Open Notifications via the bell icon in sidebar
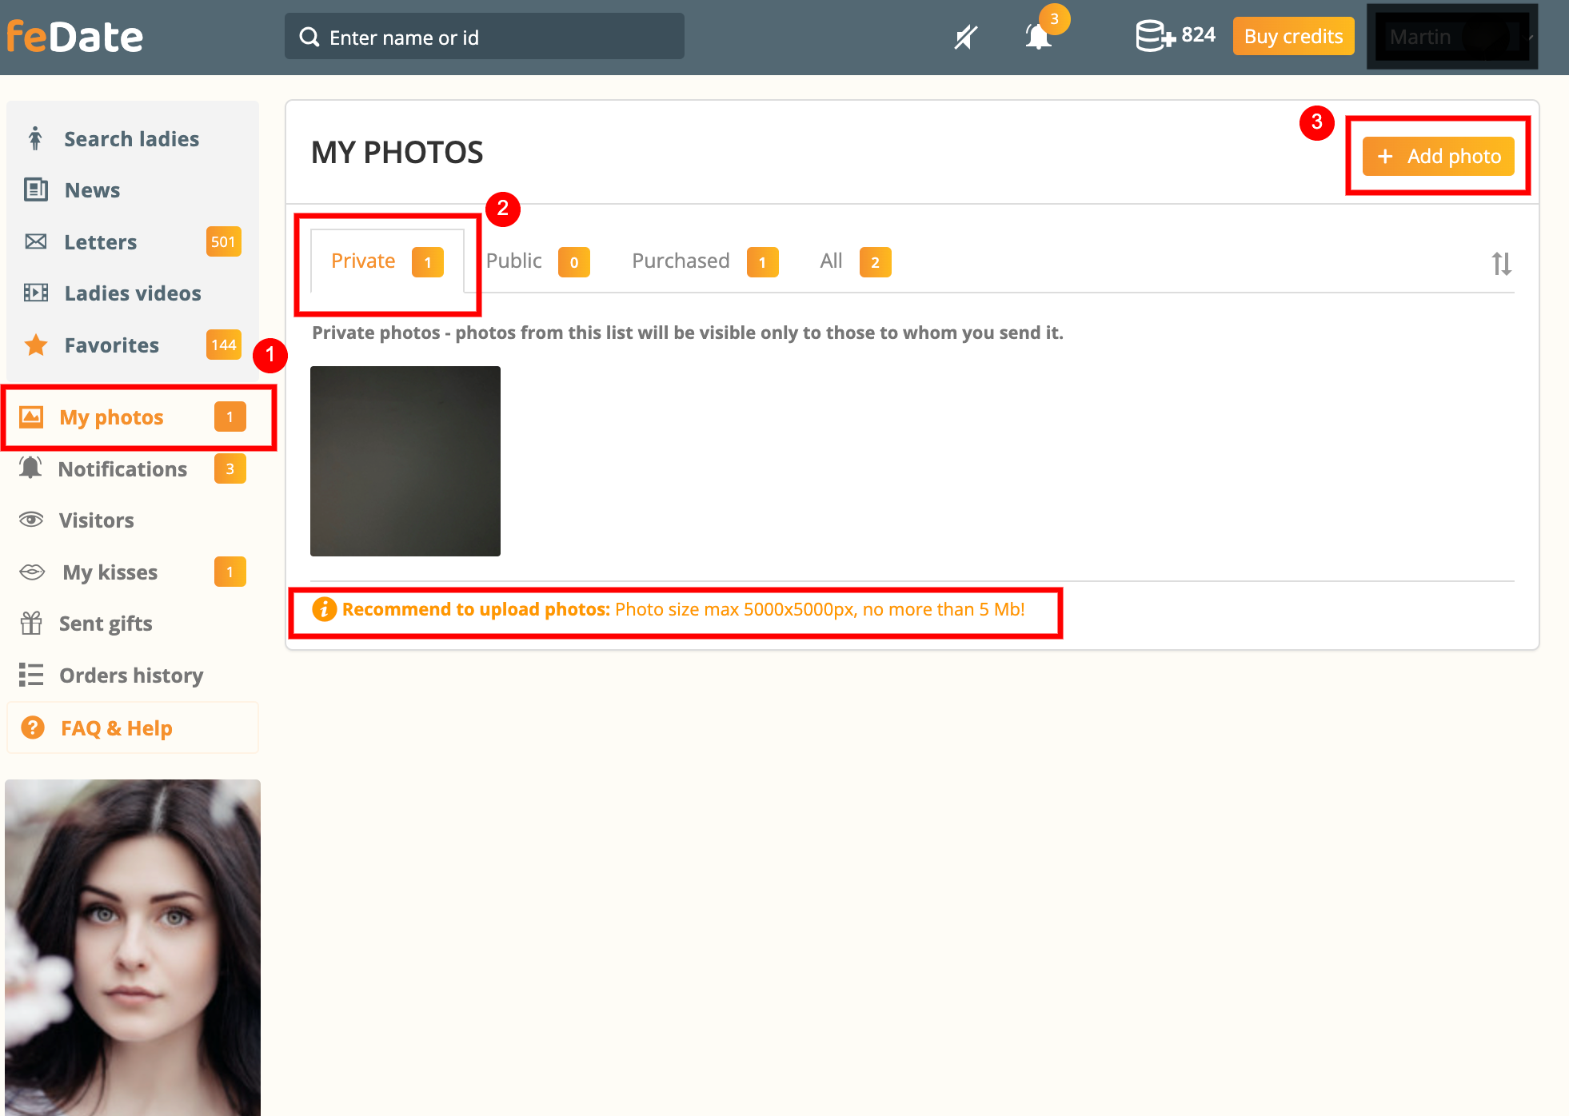 30,468
